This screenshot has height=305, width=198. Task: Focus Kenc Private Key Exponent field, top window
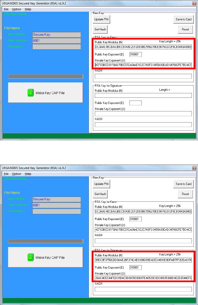click(x=143, y=65)
